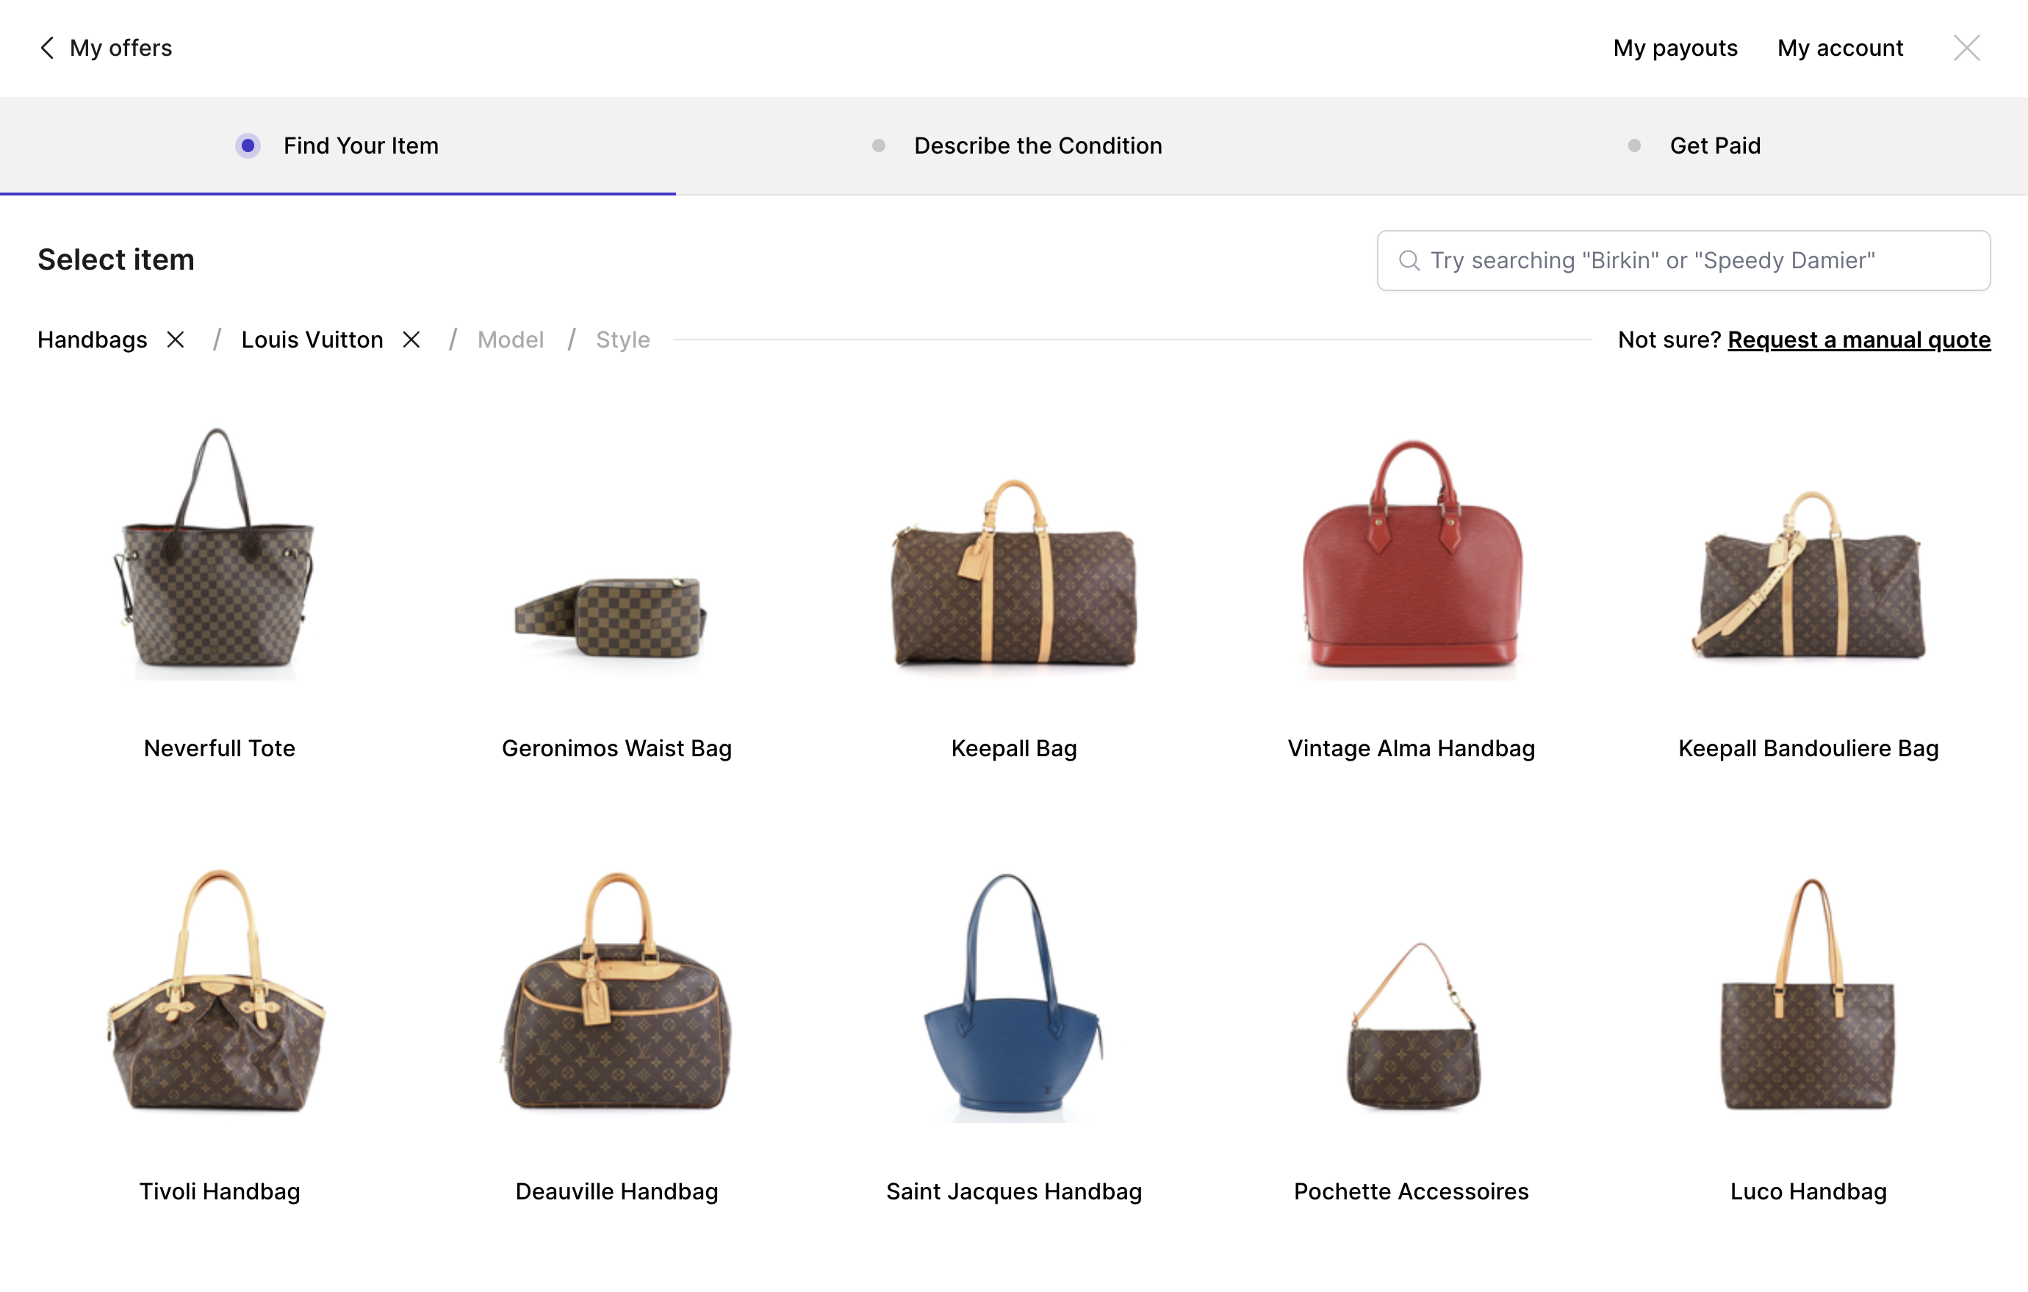This screenshot has height=1292, width=2028.
Task: Open Request a manual quote link
Action: pos(1859,340)
